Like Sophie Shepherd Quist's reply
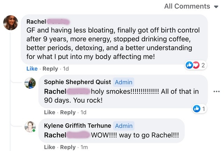 coord(49,112)
